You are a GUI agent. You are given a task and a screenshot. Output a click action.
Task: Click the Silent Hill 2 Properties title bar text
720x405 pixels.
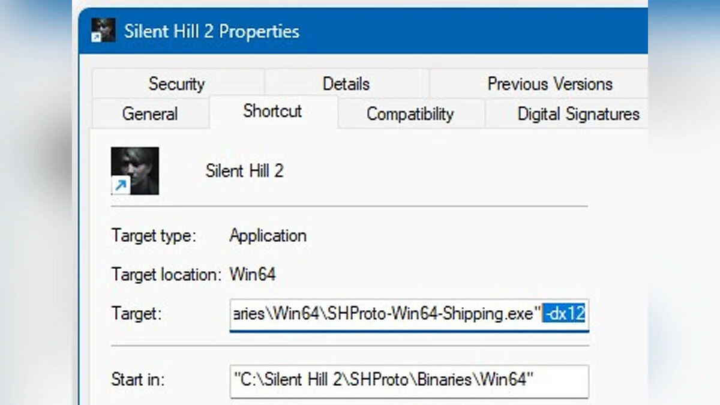[211, 31]
